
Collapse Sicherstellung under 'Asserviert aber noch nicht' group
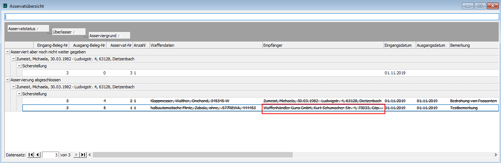[x=20, y=66]
